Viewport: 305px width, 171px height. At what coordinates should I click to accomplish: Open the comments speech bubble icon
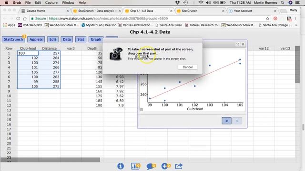[x=151, y=166]
